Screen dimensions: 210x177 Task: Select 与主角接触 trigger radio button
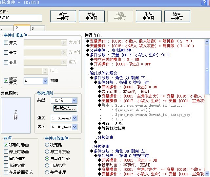pos(47,151)
